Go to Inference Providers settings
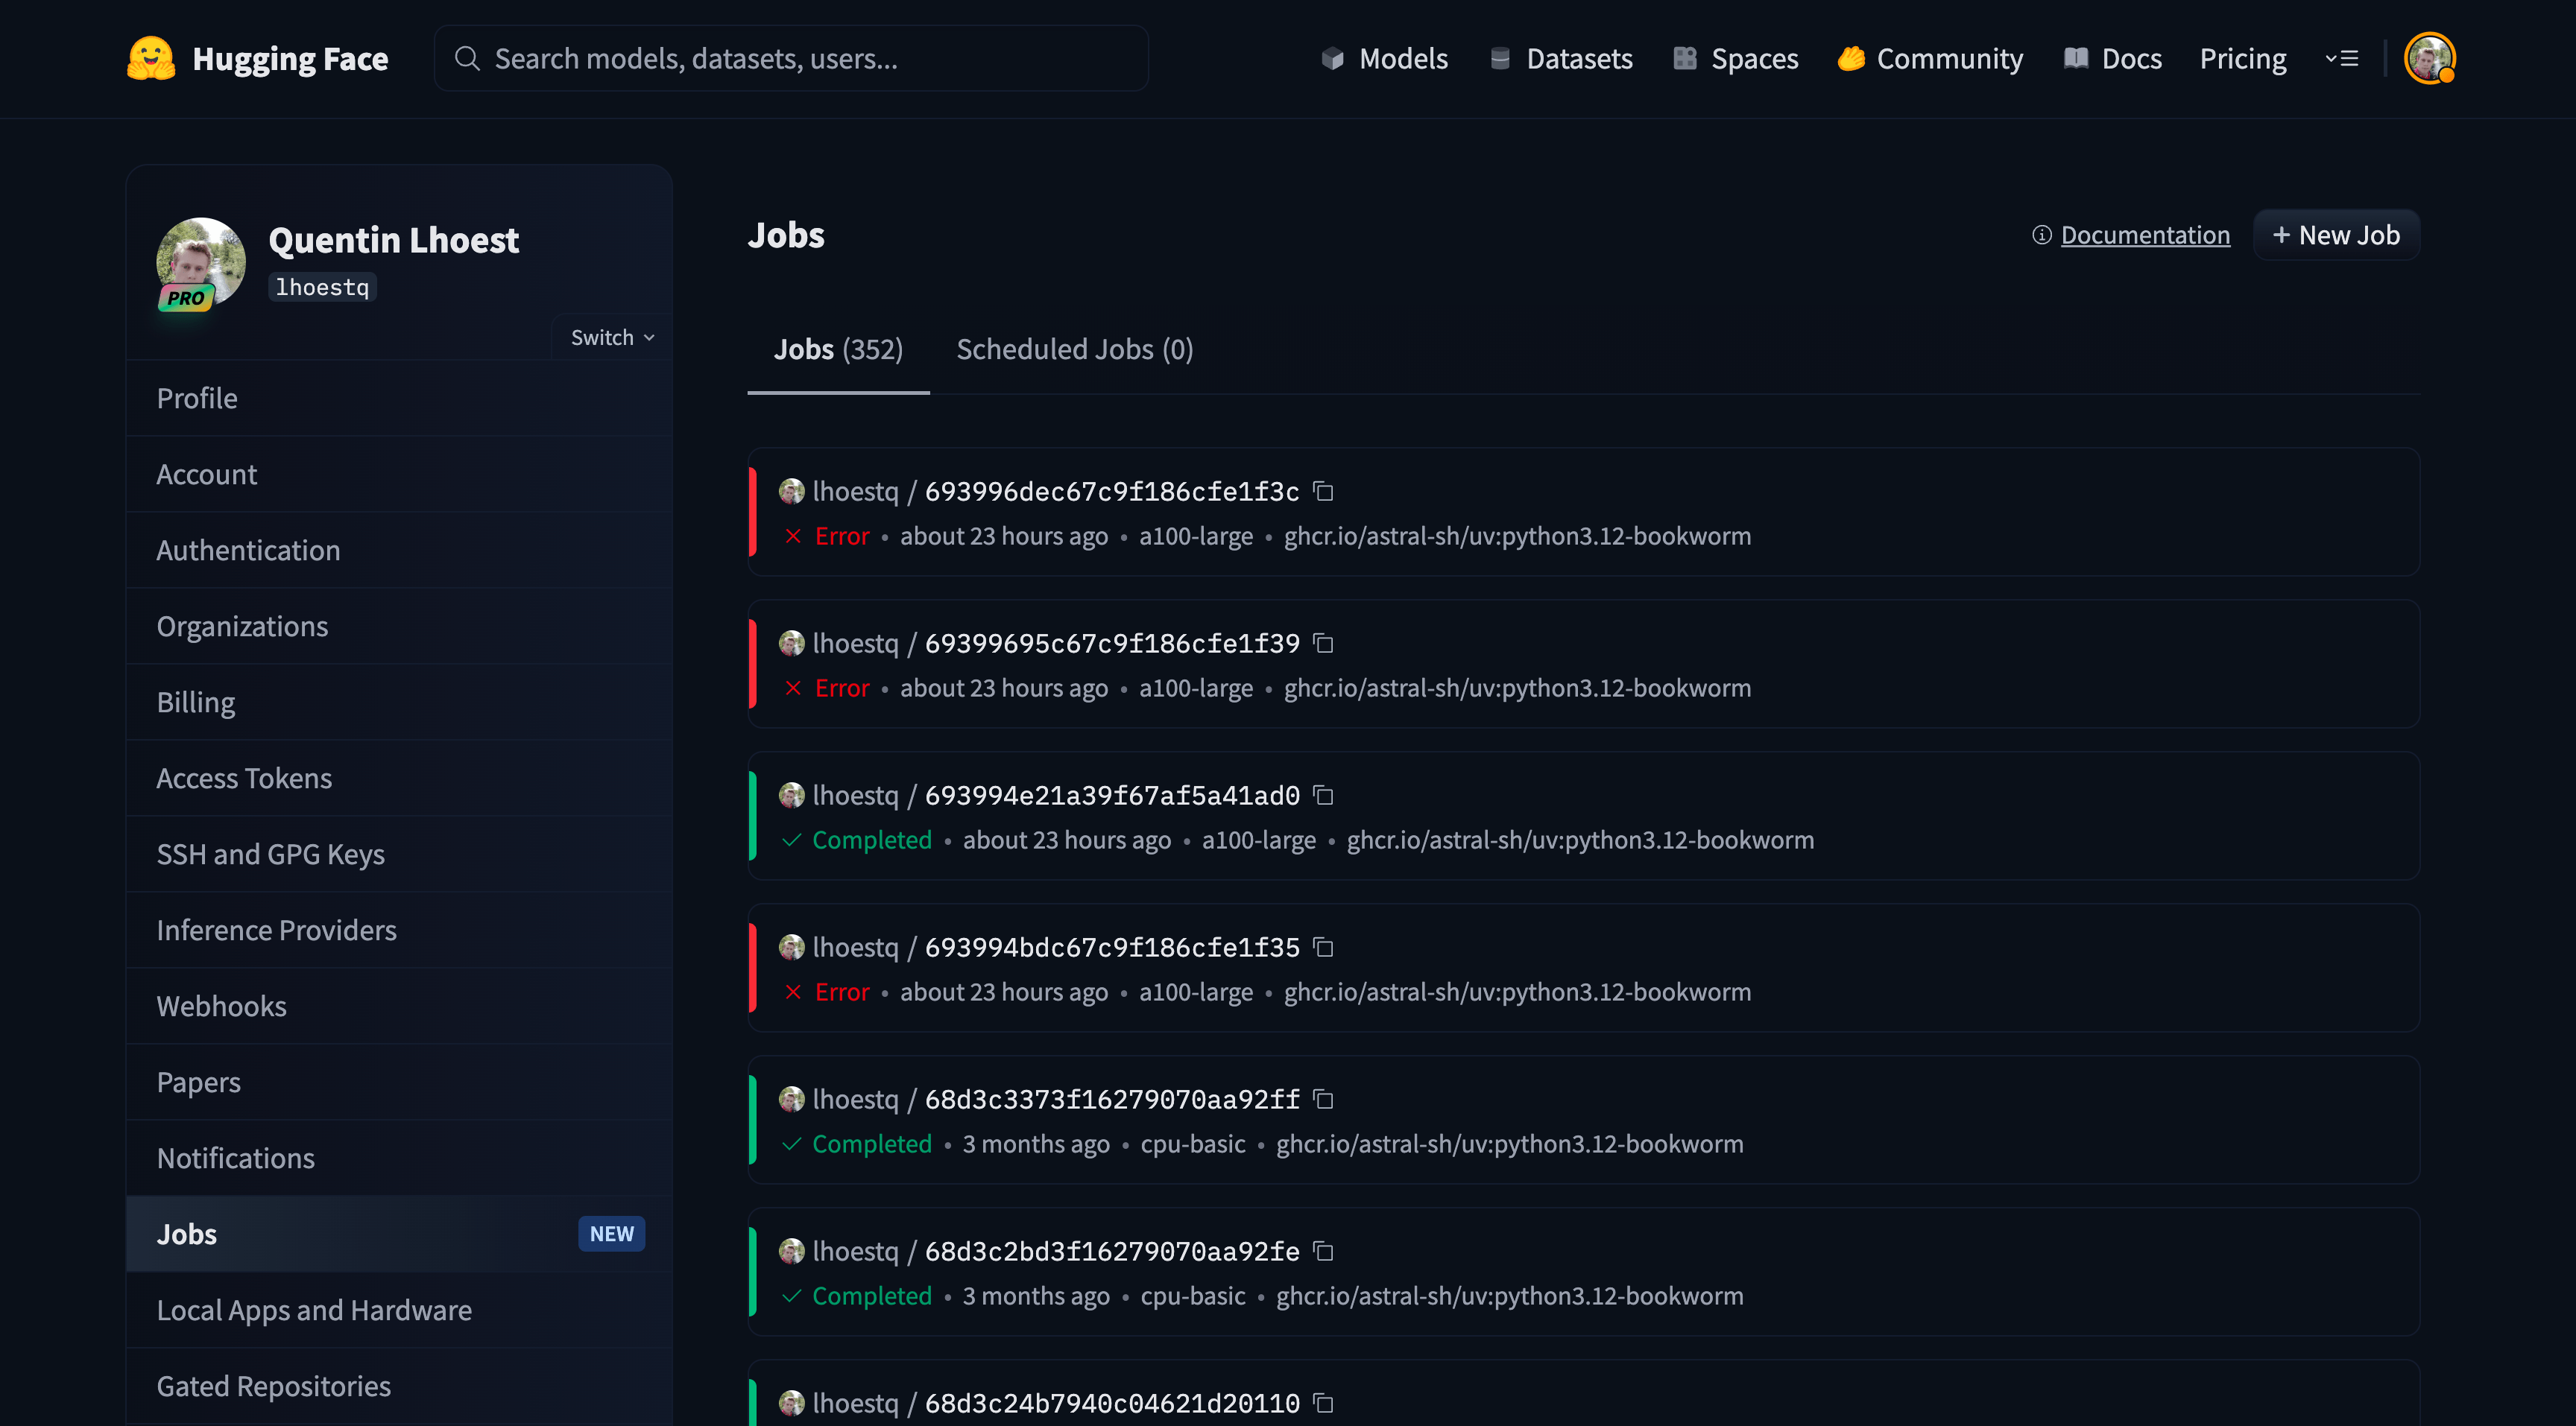 (276, 931)
